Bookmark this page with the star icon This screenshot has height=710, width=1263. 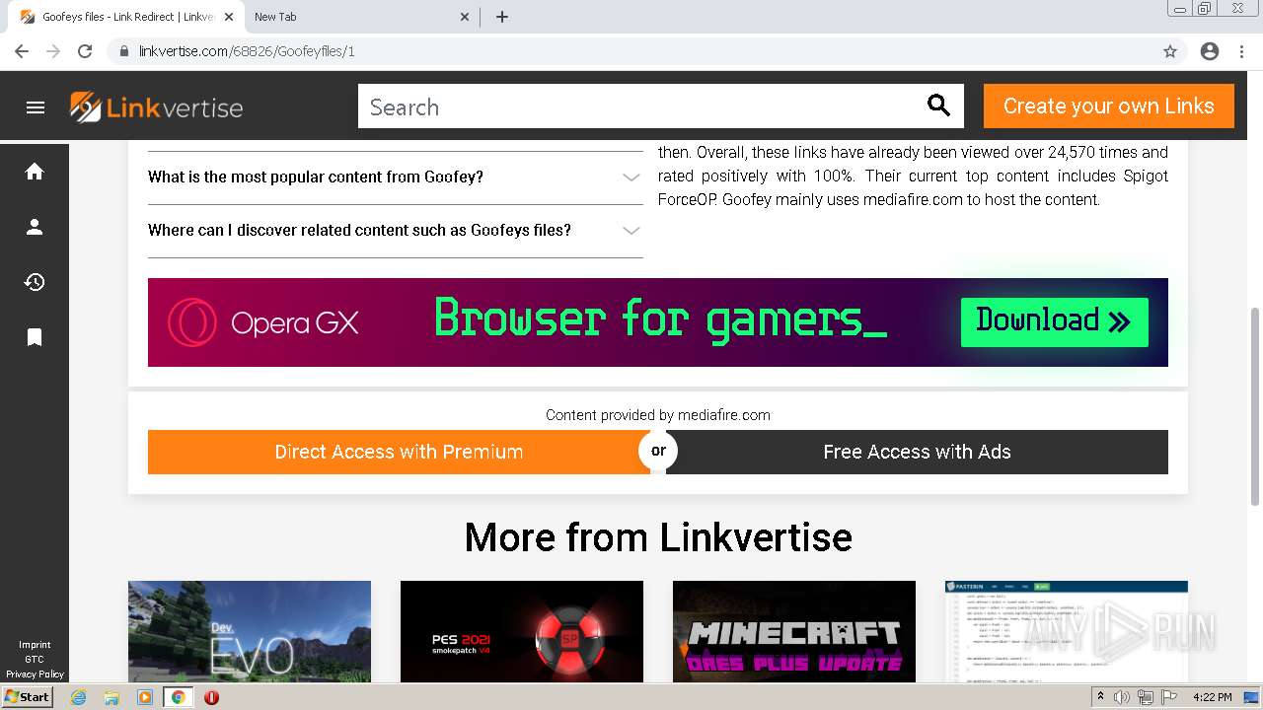tap(1170, 51)
